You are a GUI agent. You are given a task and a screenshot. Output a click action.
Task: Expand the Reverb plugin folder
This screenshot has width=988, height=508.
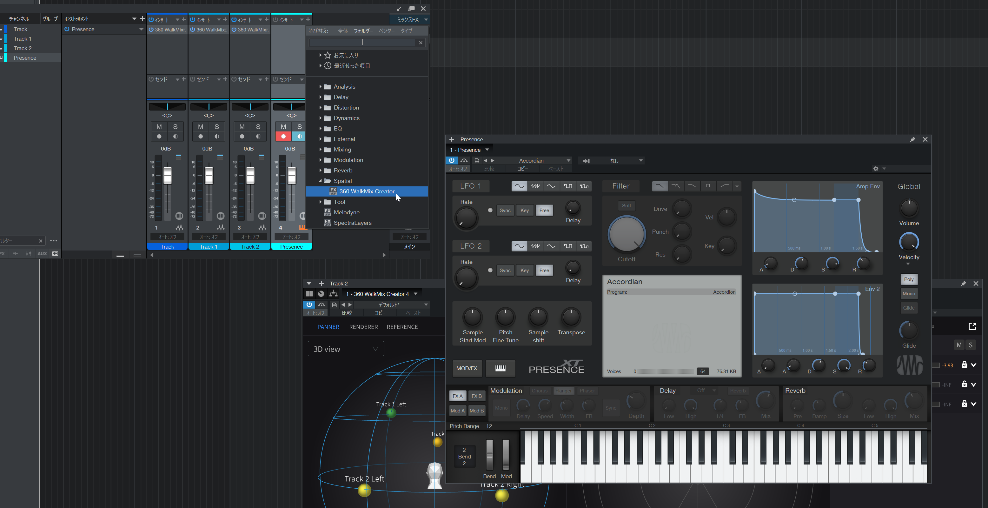(320, 170)
